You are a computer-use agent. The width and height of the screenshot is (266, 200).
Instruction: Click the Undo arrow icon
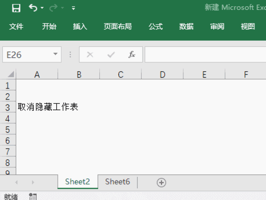tap(33, 8)
